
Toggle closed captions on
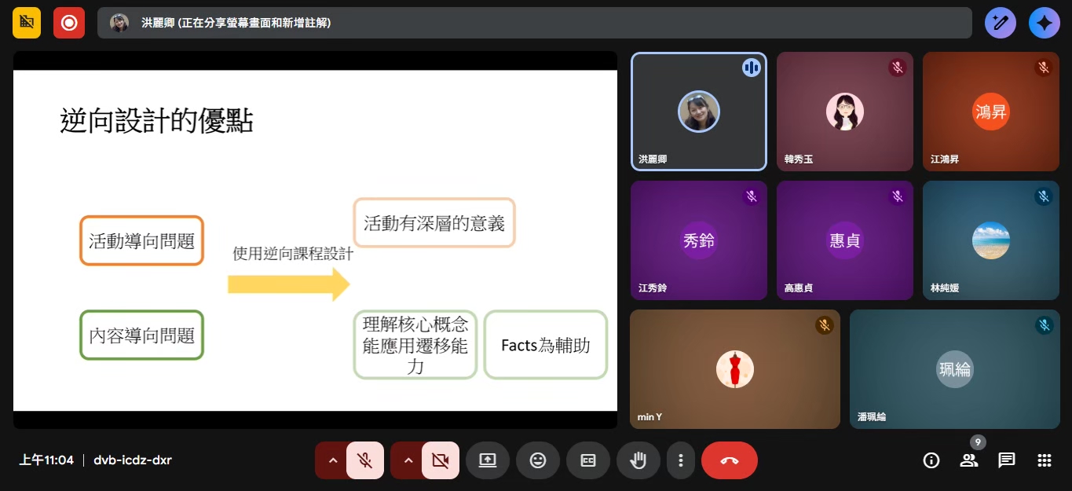588,460
